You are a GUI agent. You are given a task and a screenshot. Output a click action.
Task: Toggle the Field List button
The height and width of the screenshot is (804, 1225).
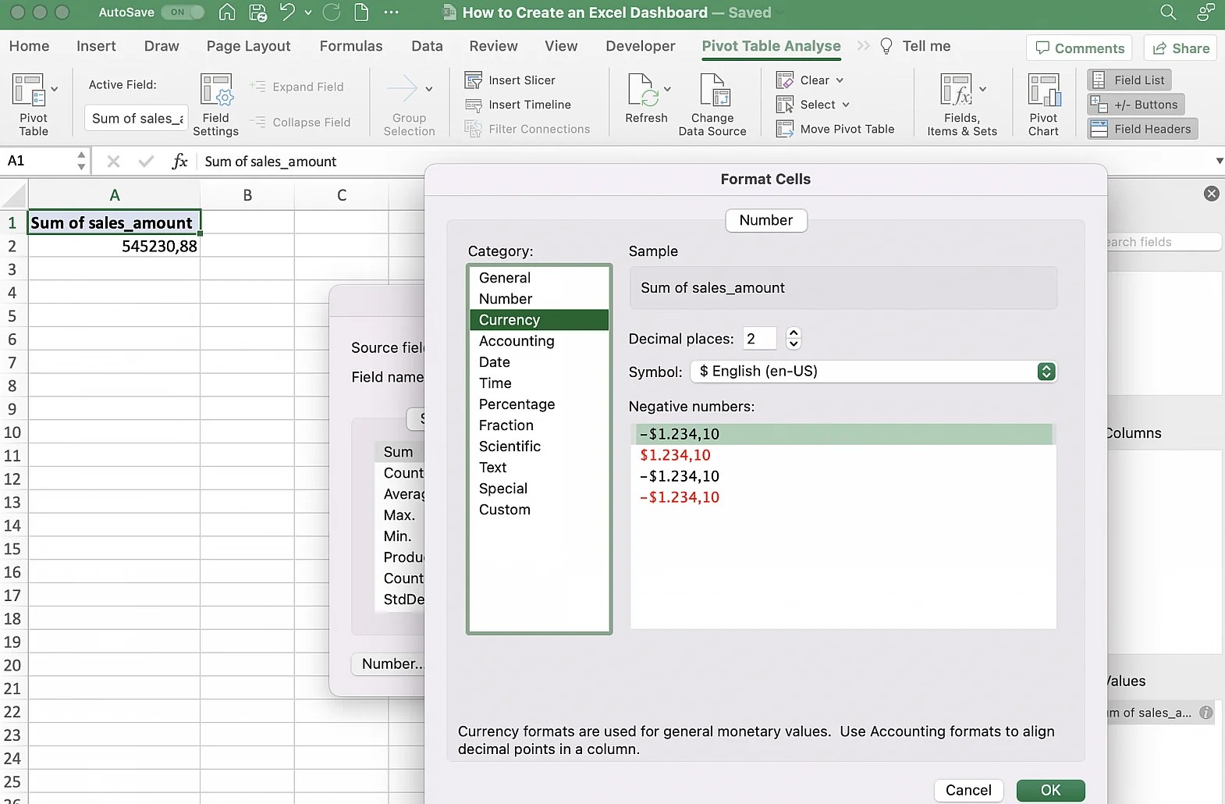(x=1129, y=80)
